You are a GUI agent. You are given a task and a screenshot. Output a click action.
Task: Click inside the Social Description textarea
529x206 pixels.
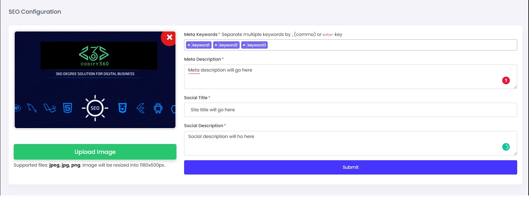351,143
